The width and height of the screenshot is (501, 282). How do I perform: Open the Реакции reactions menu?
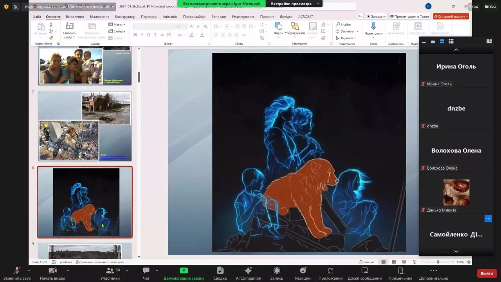[x=303, y=273]
